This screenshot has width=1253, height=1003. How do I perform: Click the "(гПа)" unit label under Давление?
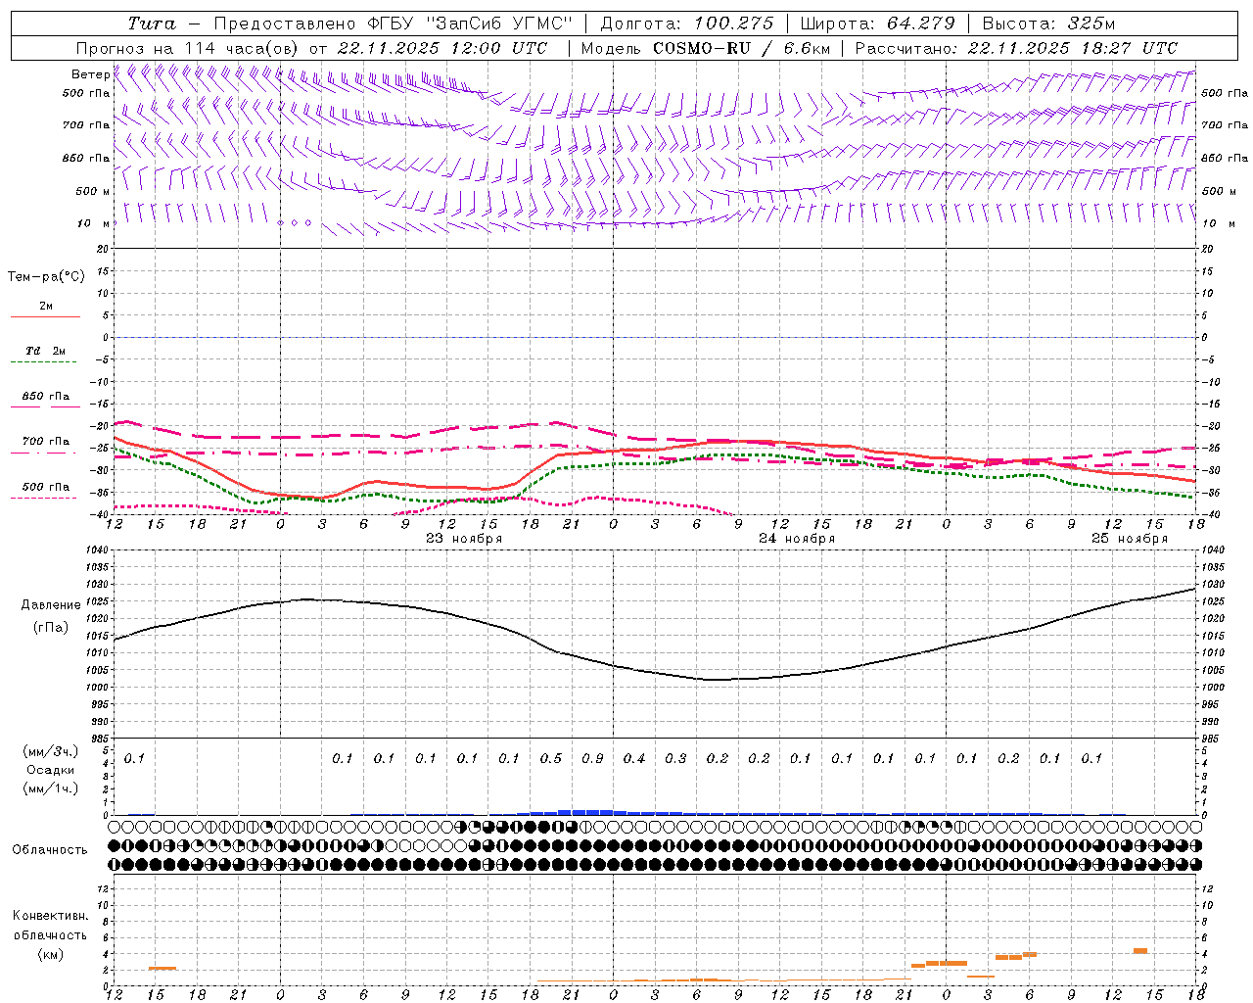[51, 628]
